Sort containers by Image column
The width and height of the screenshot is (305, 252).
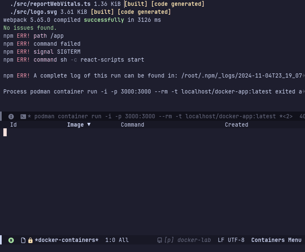point(76,125)
